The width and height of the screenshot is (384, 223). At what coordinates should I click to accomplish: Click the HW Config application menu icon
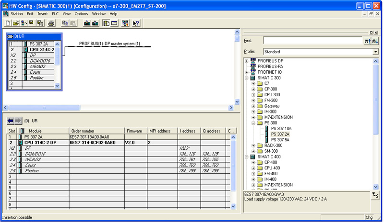tap(5, 14)
